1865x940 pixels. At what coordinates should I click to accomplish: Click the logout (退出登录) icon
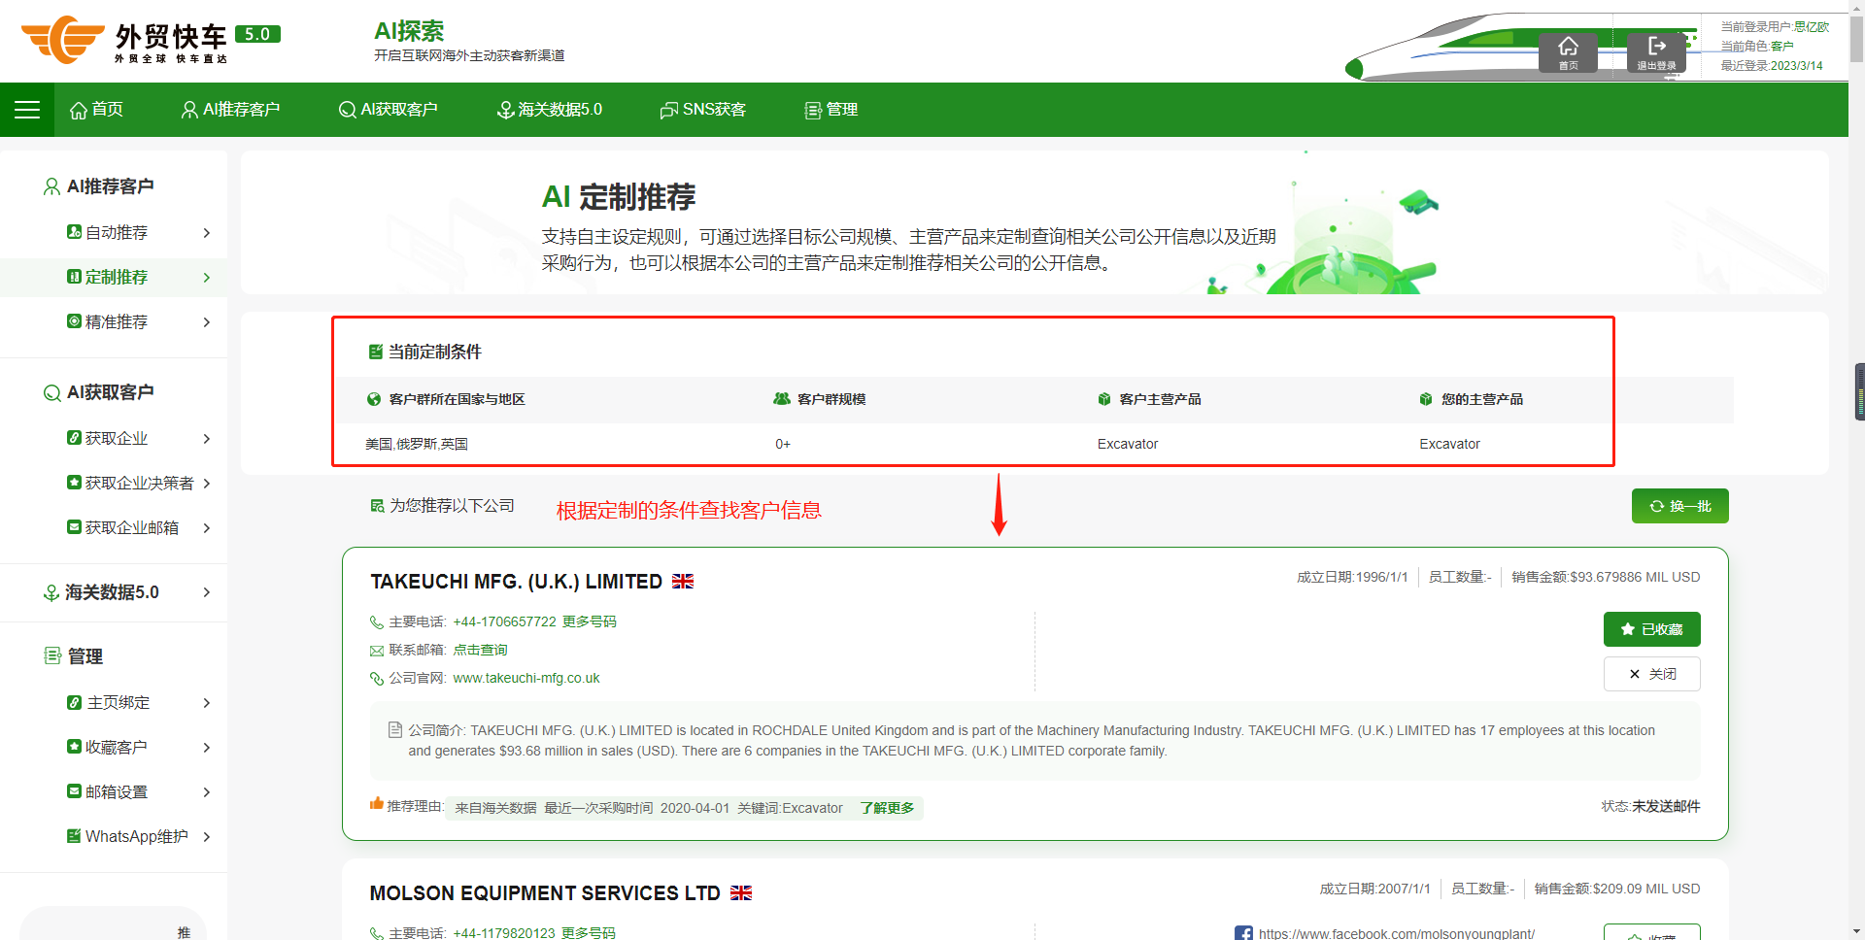pyautogui.click(x=1656, y=51)
